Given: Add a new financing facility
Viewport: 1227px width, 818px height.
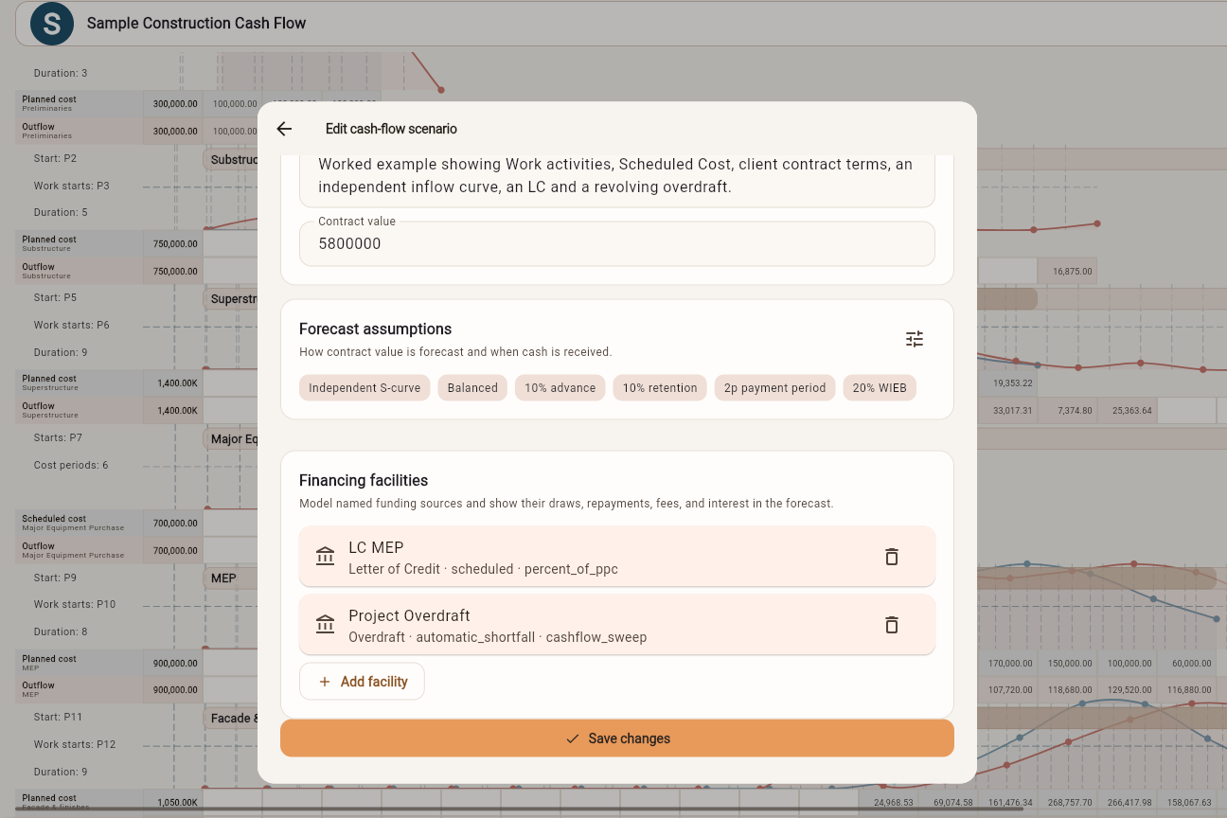Looking at the screenshot, I should tap(362, 682).
